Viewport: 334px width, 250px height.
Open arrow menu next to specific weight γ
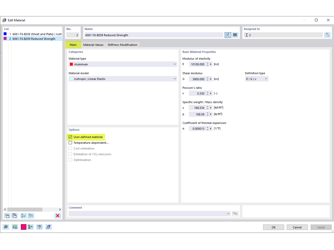point(211,108)
